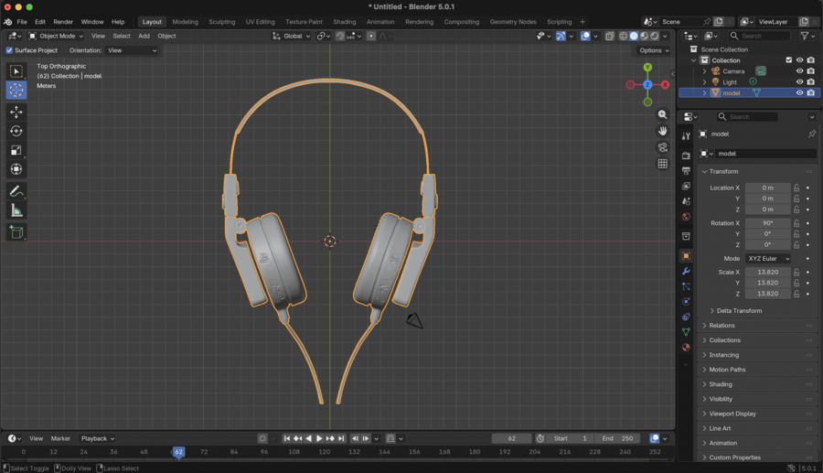
Task: Click the timeline playhead at frame 62
Action: pyautogui.click(x=178, y=452)
